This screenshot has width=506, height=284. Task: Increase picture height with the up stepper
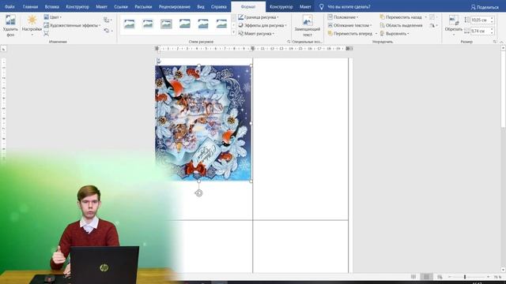point(492,18)
